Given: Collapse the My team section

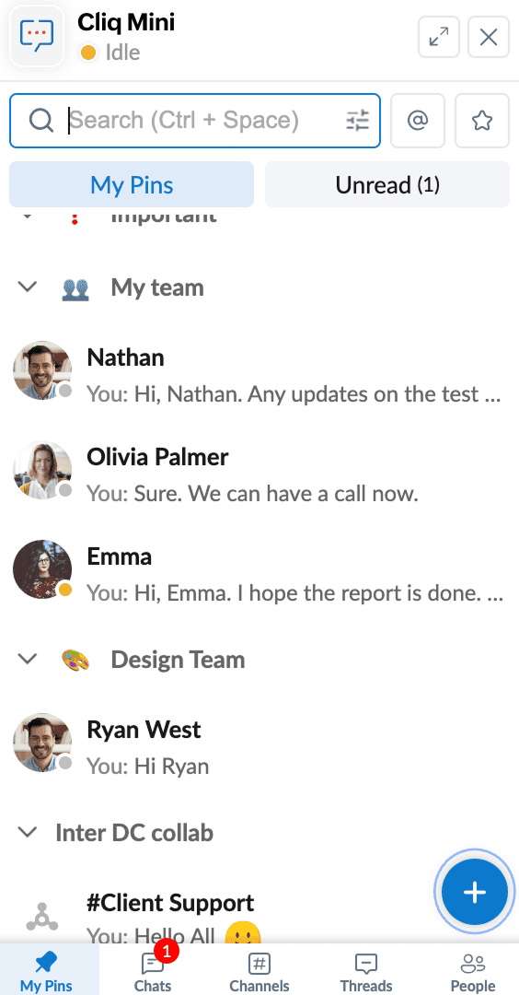Looking at the screenshot, I should (x=28, y=287).
